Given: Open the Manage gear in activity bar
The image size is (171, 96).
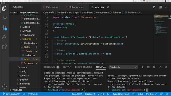Looking at the screenshot, I should tap(4, 86).
